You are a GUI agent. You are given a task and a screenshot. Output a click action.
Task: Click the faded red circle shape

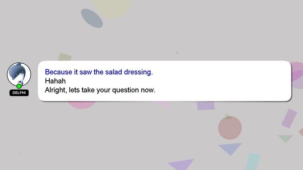230,128
